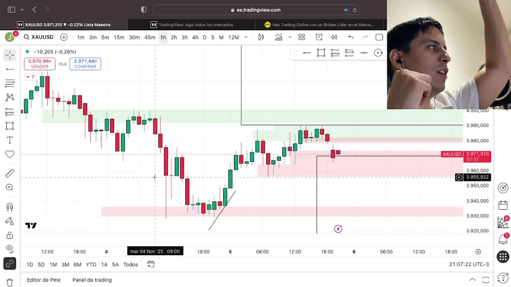Open chart settings gear on time axis
Image resolution: width=511 pixels, height=287 pixels.
coord(478,252)
